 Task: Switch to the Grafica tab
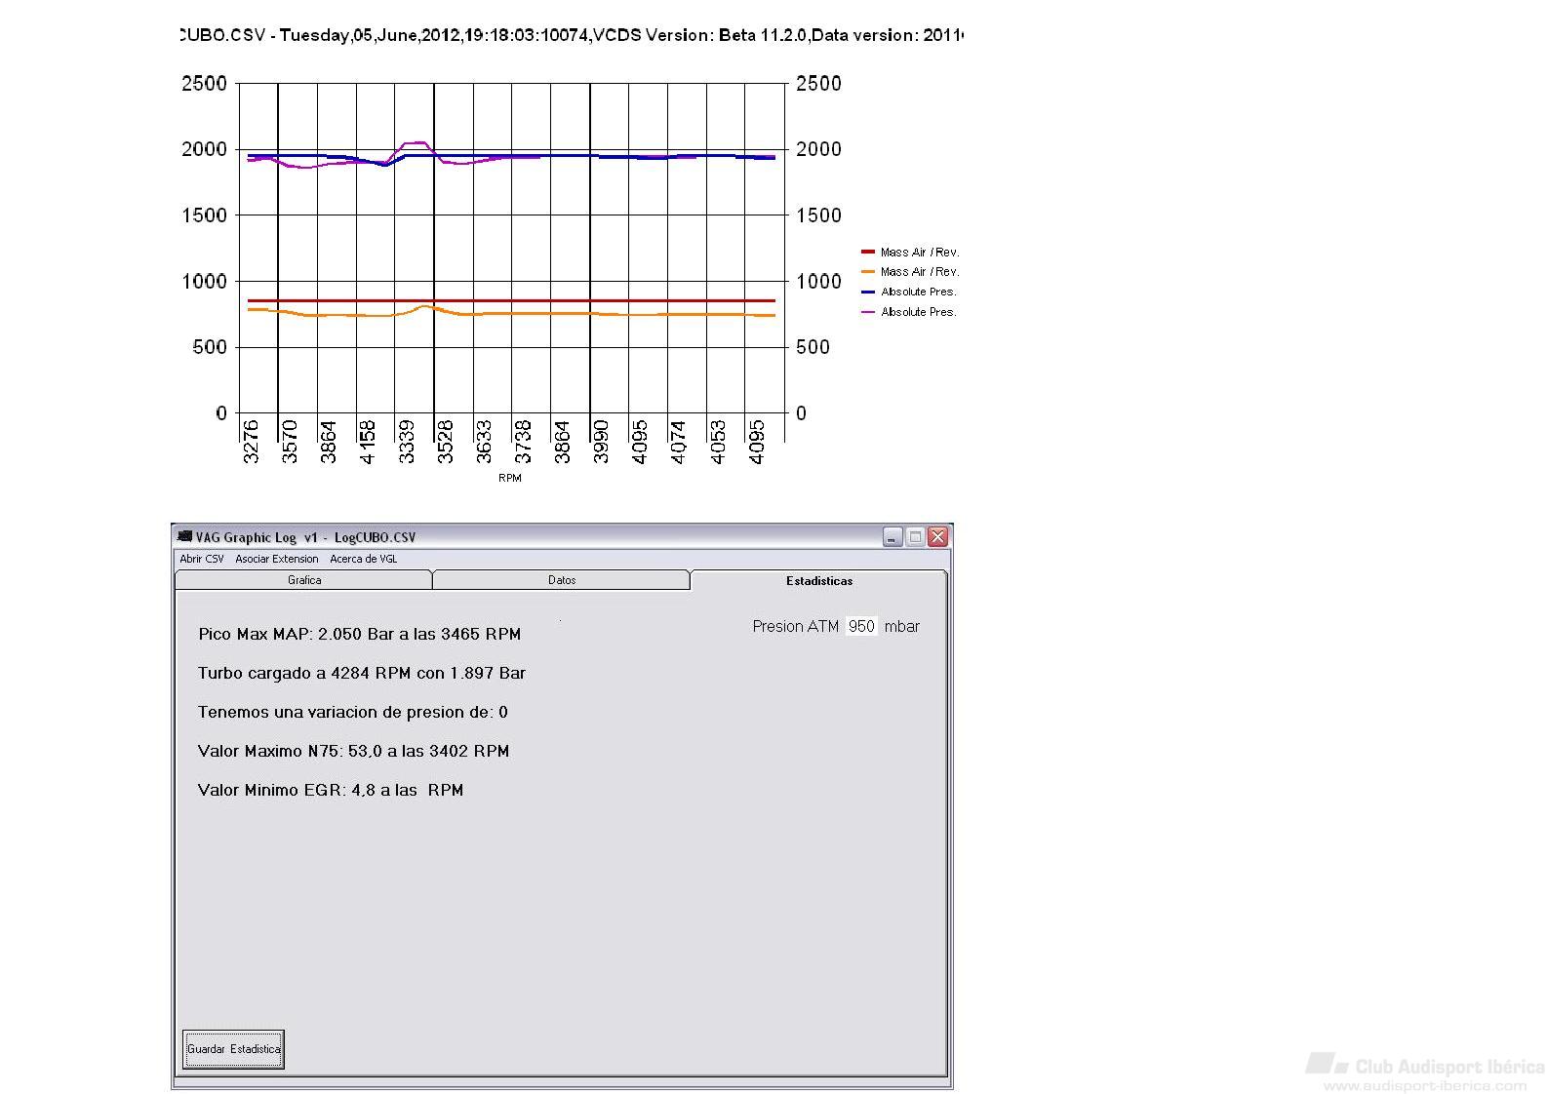(x=303, y=580)
